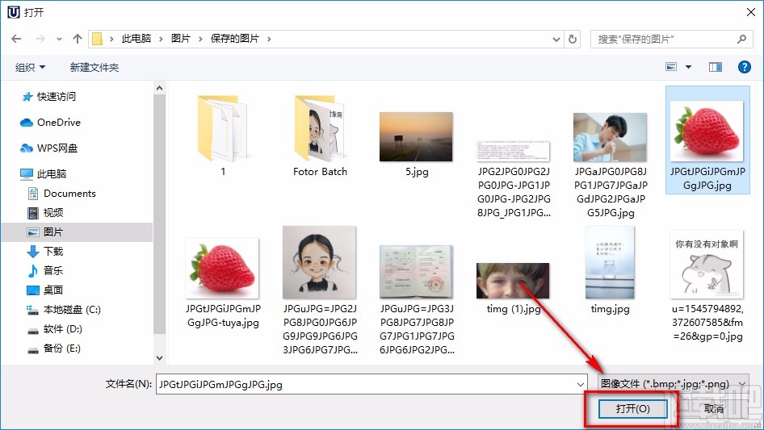This screenshot has height=430, width=764.
Task: Open 软件 (D:) drive
Action: pos(55,329)
